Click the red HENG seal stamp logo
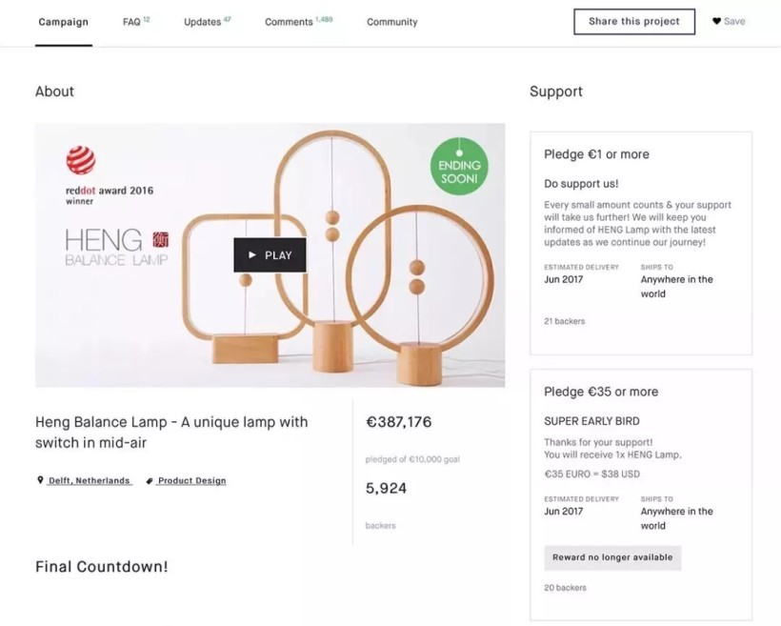 (x=159, y=240)
